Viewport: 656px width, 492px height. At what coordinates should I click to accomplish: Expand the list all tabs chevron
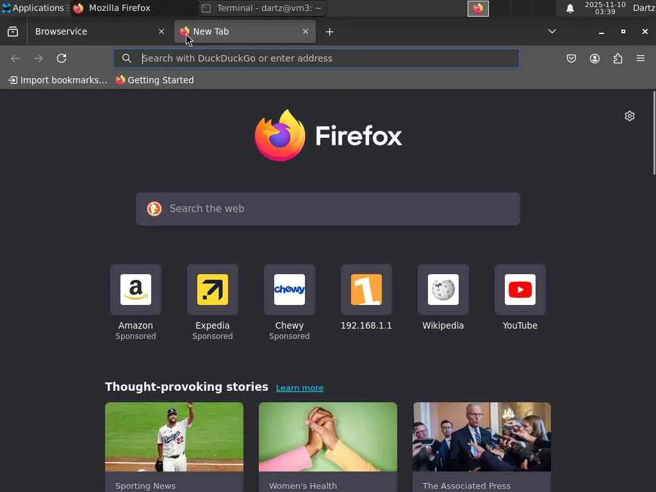click(552, 31)
